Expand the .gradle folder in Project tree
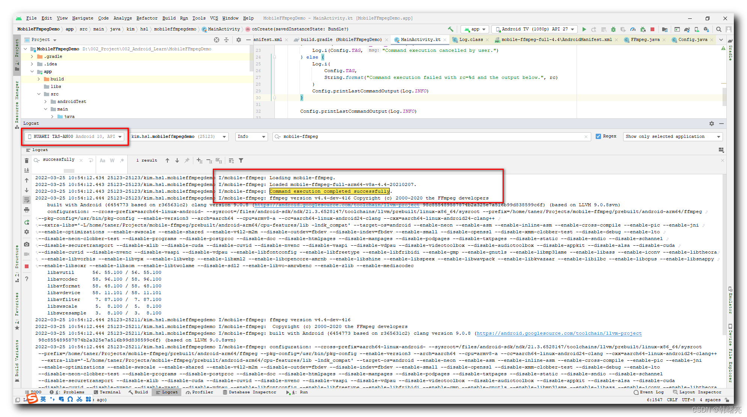Screen dimensions: 747x417 pyautogui.click(x=32, y=56)
